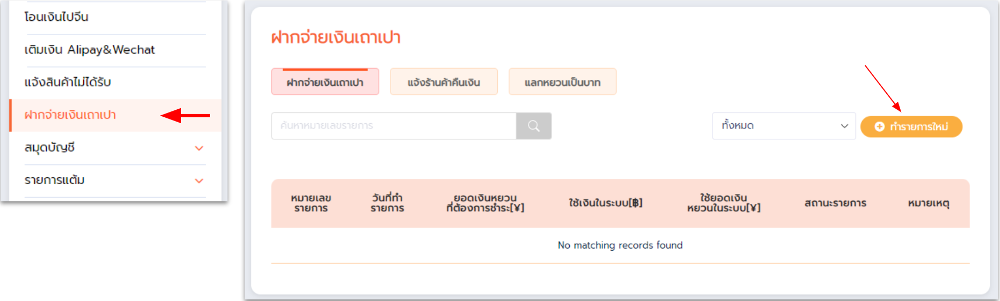Screen dimensions: 1000x301
Task: Click the ค้นหาหมายเลขรายการ search field
Action: pyautogui.click(x=394, y=126)
